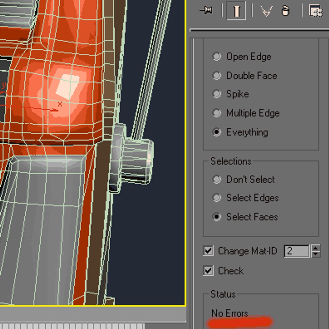The image size is (329, 329).
Task: Toggle Change Mat-ID checkbox
Action: pyautogui.click(x=208, y=251)
